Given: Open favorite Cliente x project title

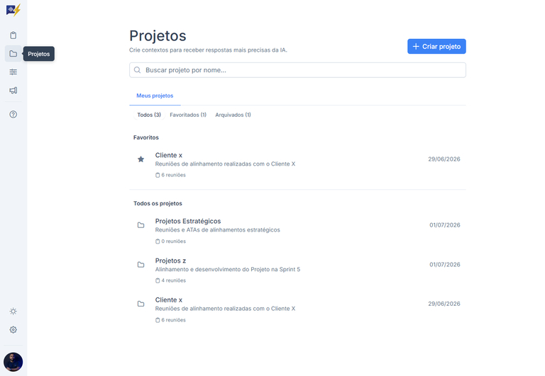Looking at the screenshot, I should pyautogui.click(x=169, y=155).
